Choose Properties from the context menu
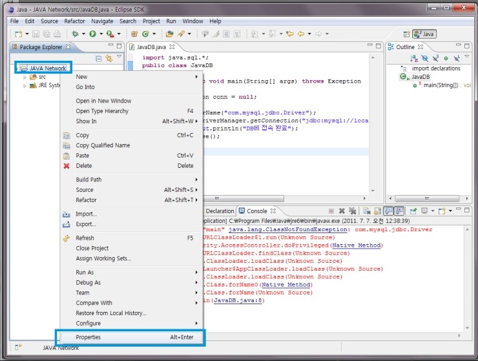The width and height of the screenshot is (478, 361). click(130, 337)
